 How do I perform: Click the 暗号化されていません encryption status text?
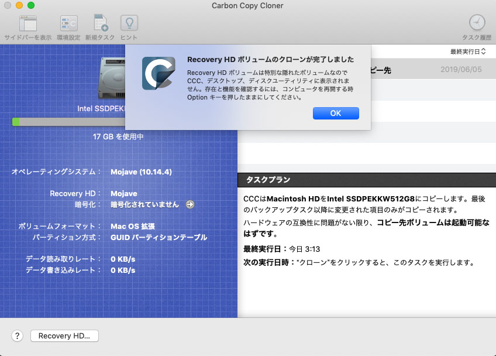pos(144,204)
